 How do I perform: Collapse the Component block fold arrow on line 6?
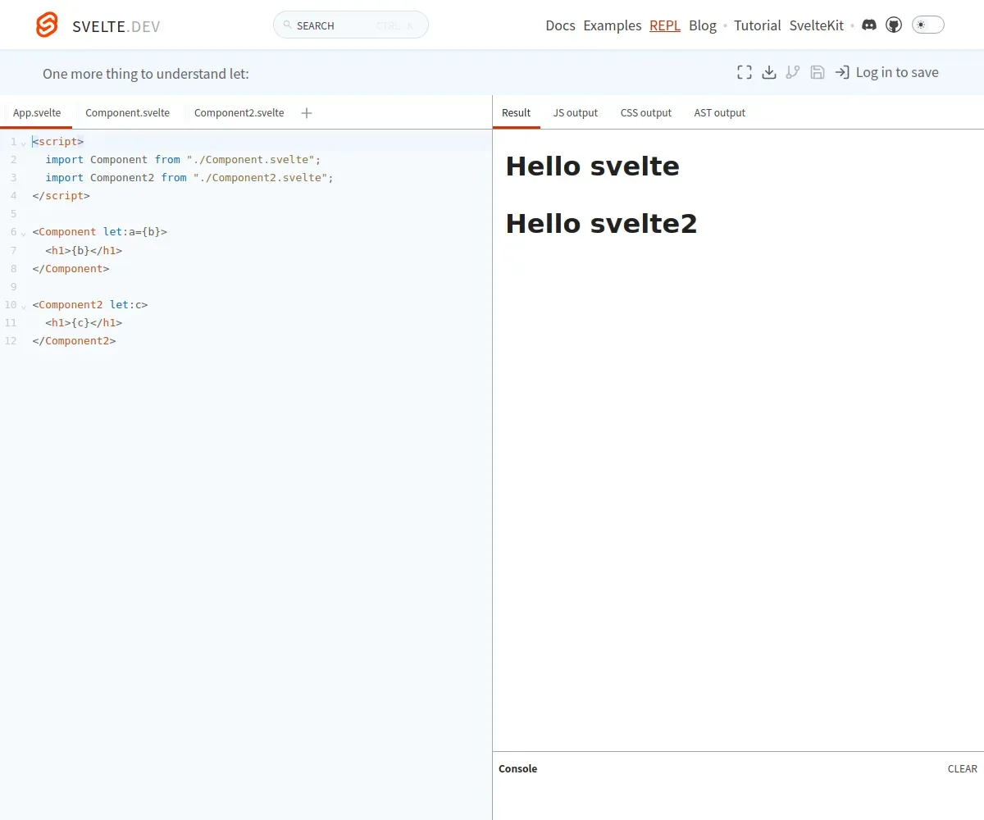[23, 233]
